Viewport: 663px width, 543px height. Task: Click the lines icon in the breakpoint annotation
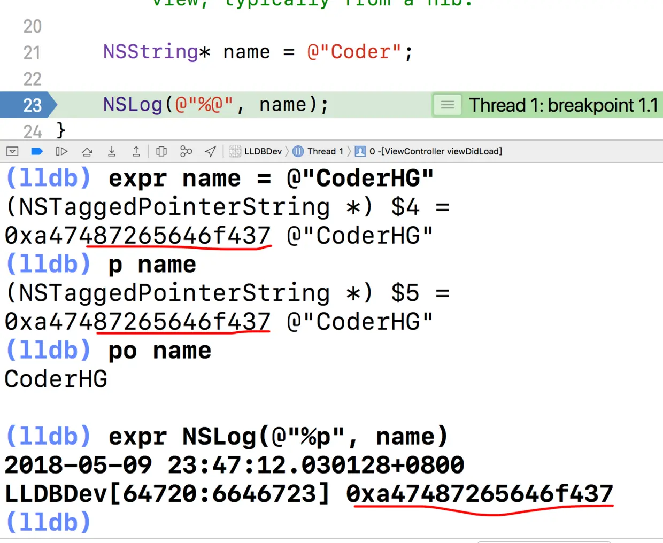coord(448,105)
